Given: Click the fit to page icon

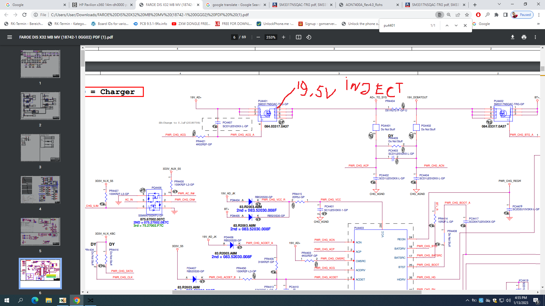Looking at the screenshot, I should coord(298,37).
